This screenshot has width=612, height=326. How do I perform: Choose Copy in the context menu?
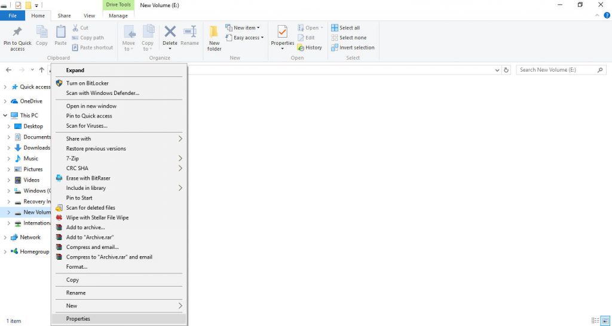pos(119,280)
